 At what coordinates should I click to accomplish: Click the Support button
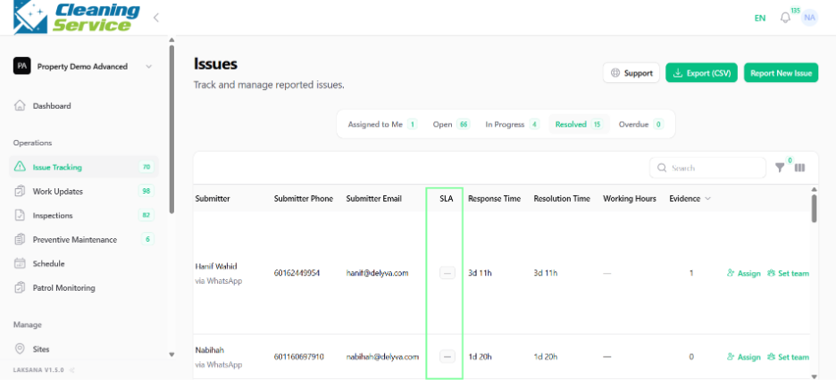click(x=631, y=73)
